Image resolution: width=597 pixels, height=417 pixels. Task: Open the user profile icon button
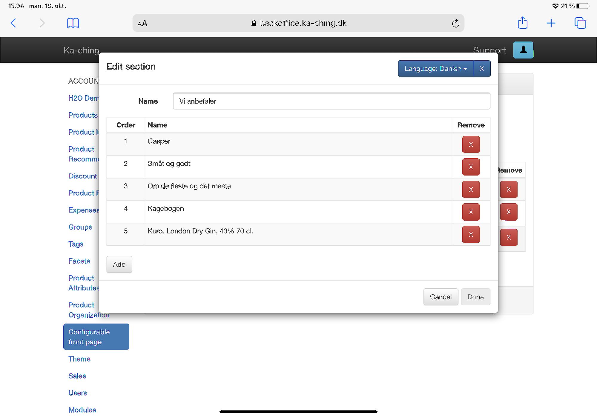click(x=523, y=50)
